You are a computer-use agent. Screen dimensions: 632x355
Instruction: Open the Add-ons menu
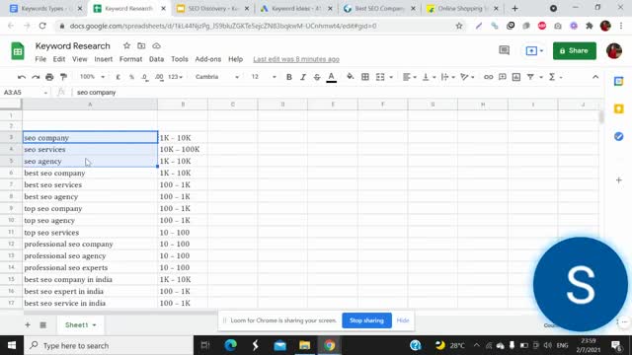pyautogui.click(x=208, y=59)
